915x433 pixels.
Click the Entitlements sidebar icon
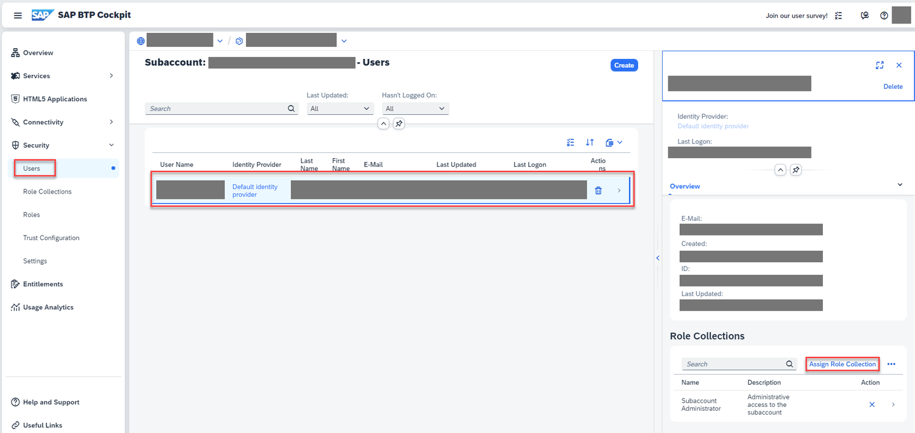point(15,284)
